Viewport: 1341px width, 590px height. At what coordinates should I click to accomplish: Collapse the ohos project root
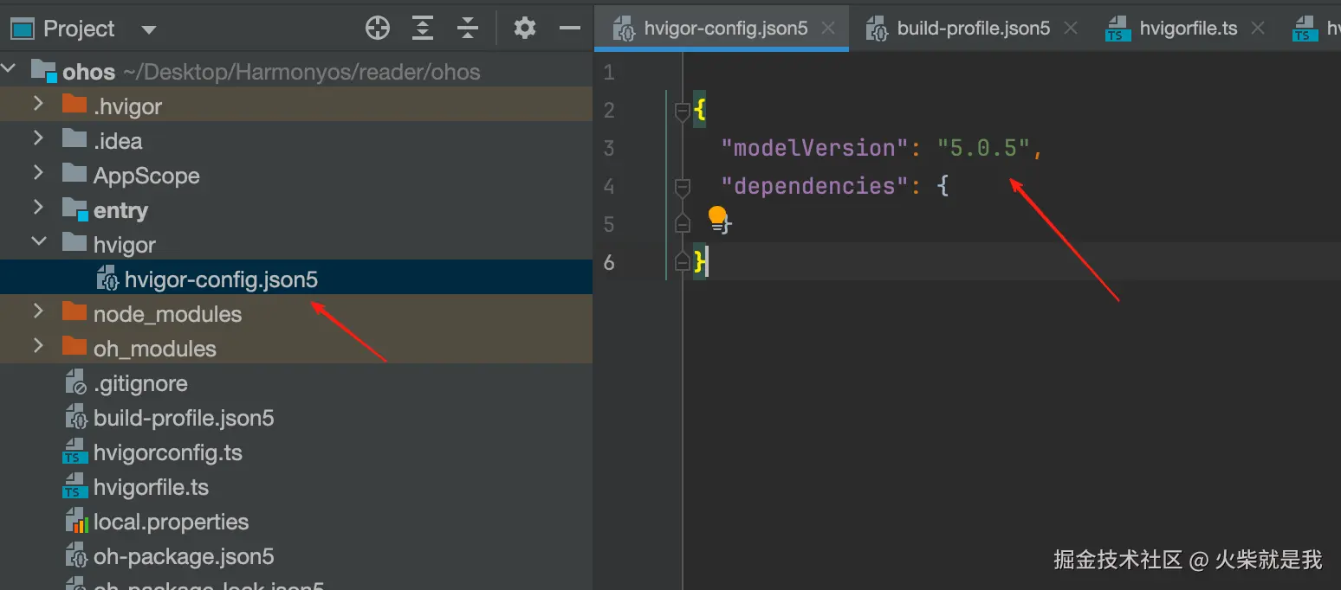(8, 70)
